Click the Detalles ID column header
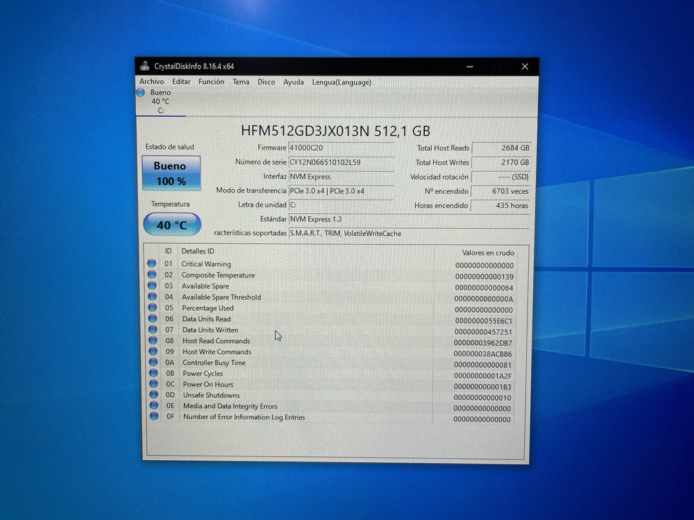The height and width of the screenshot is (520, 694). click(x=198, y=251)
